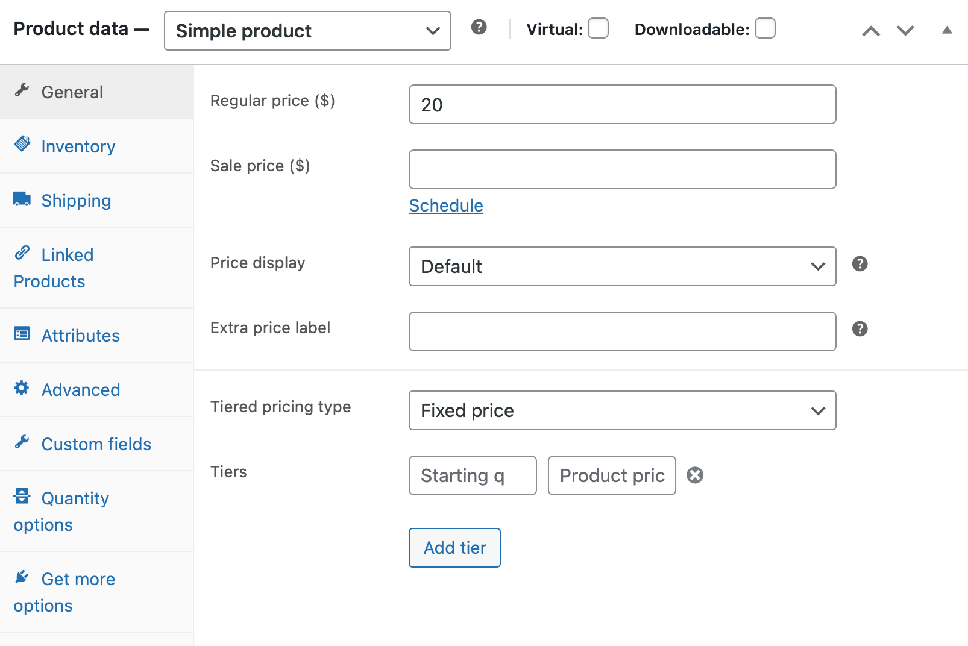Click the help icon beside product type
Screen dimensions: 968x646
[x=479, y=27]
